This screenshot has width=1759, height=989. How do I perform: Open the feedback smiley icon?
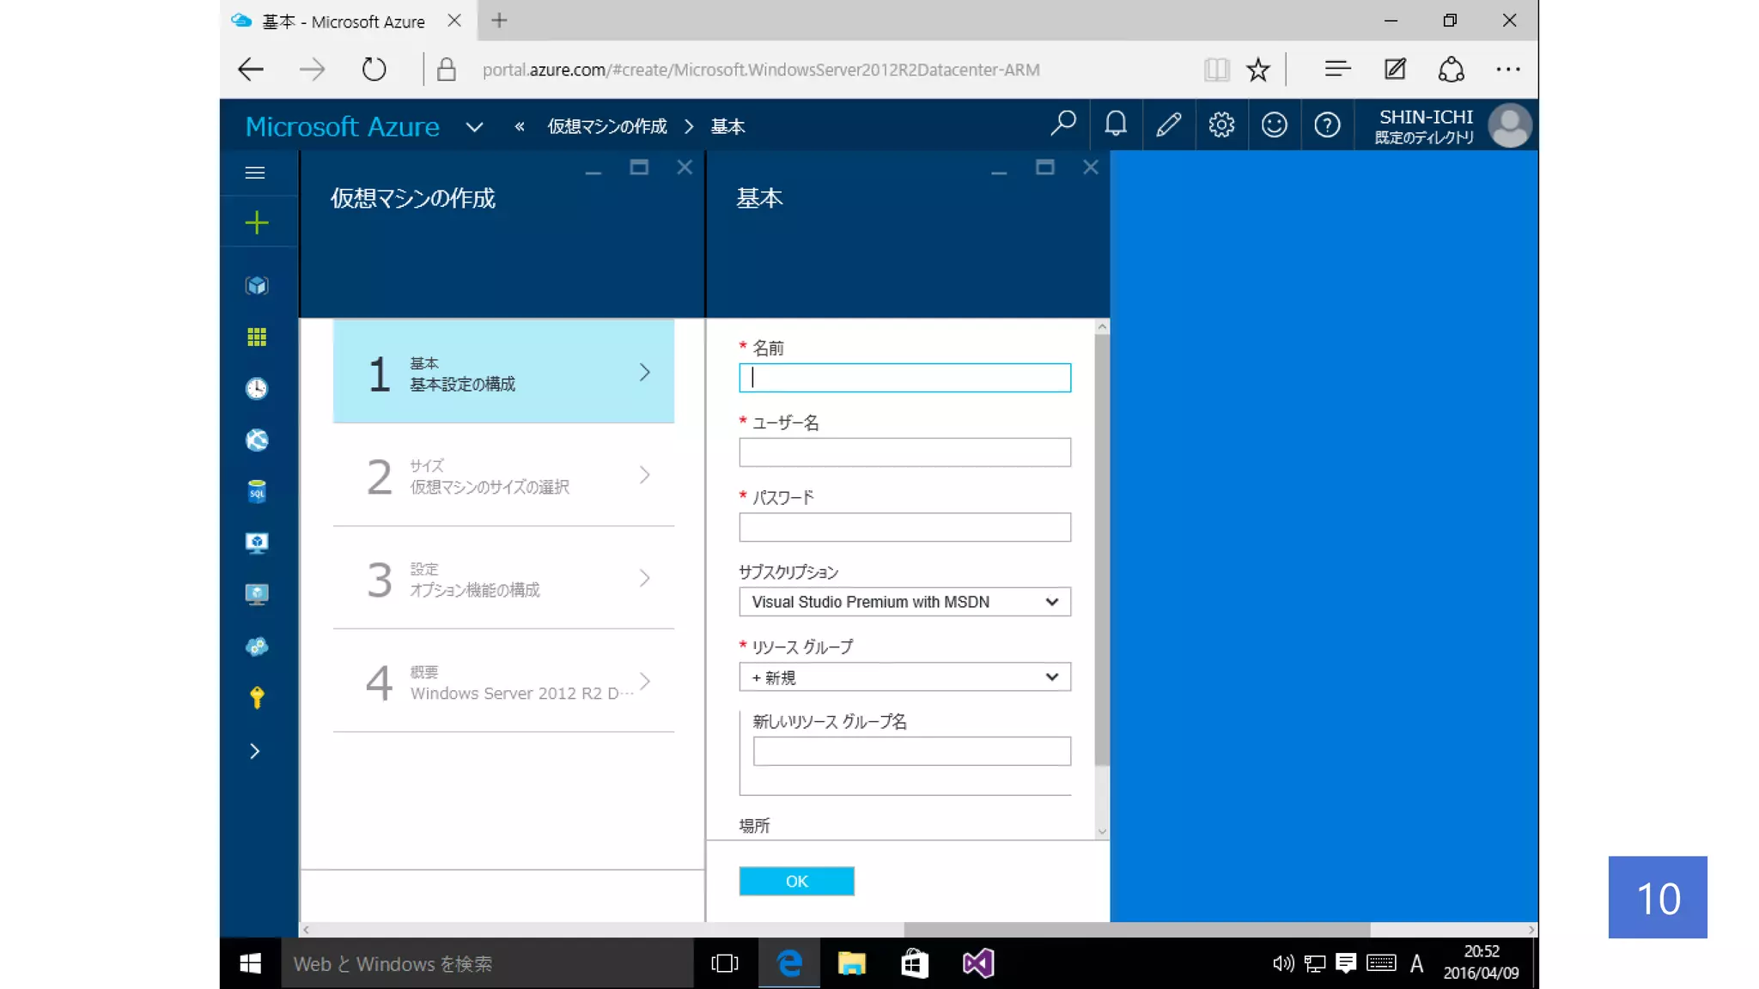coord(1274,125)
